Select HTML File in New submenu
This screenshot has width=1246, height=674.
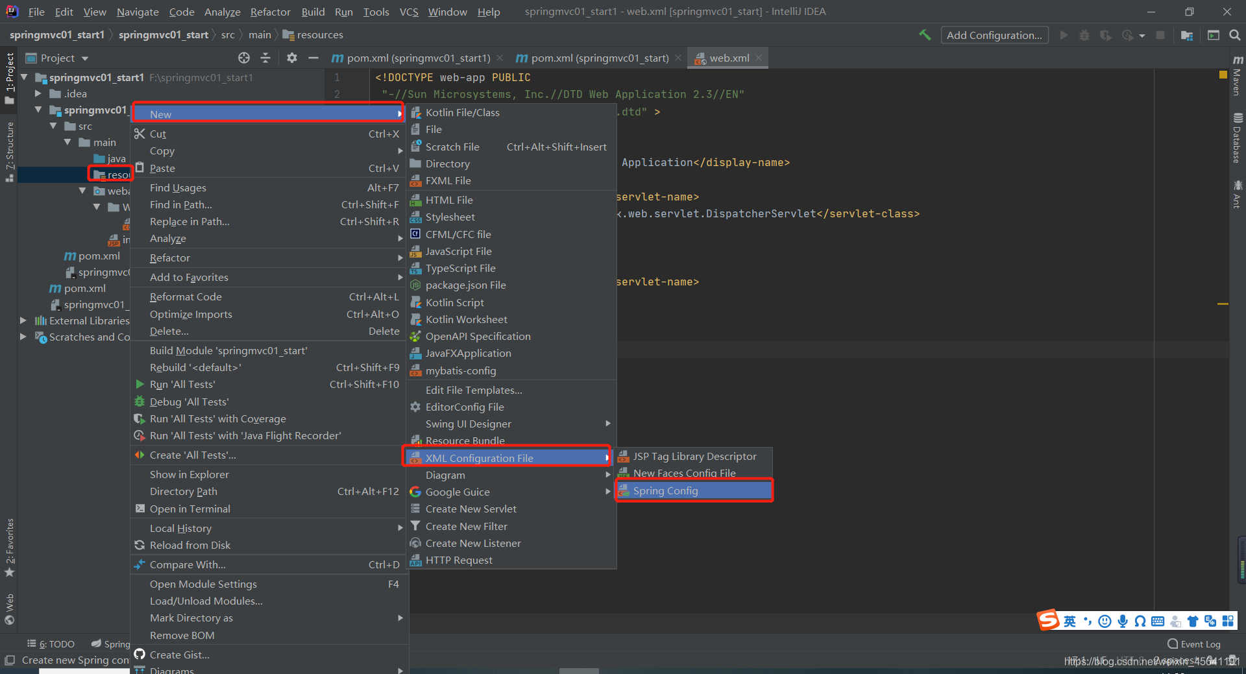[x=511, y=200]
